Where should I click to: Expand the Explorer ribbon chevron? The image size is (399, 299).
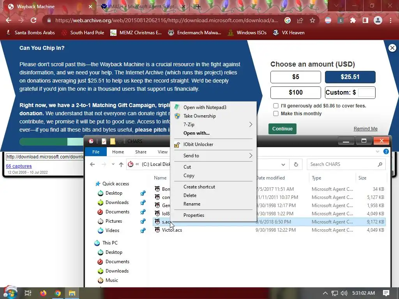point(377,152)
